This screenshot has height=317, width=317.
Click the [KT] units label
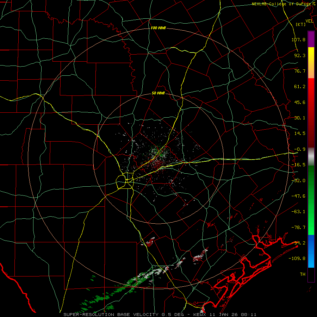point(301,24)
